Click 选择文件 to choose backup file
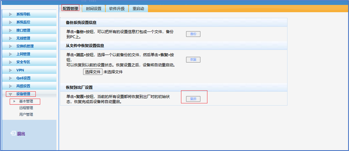349x151 pixels. pos(93,72)
